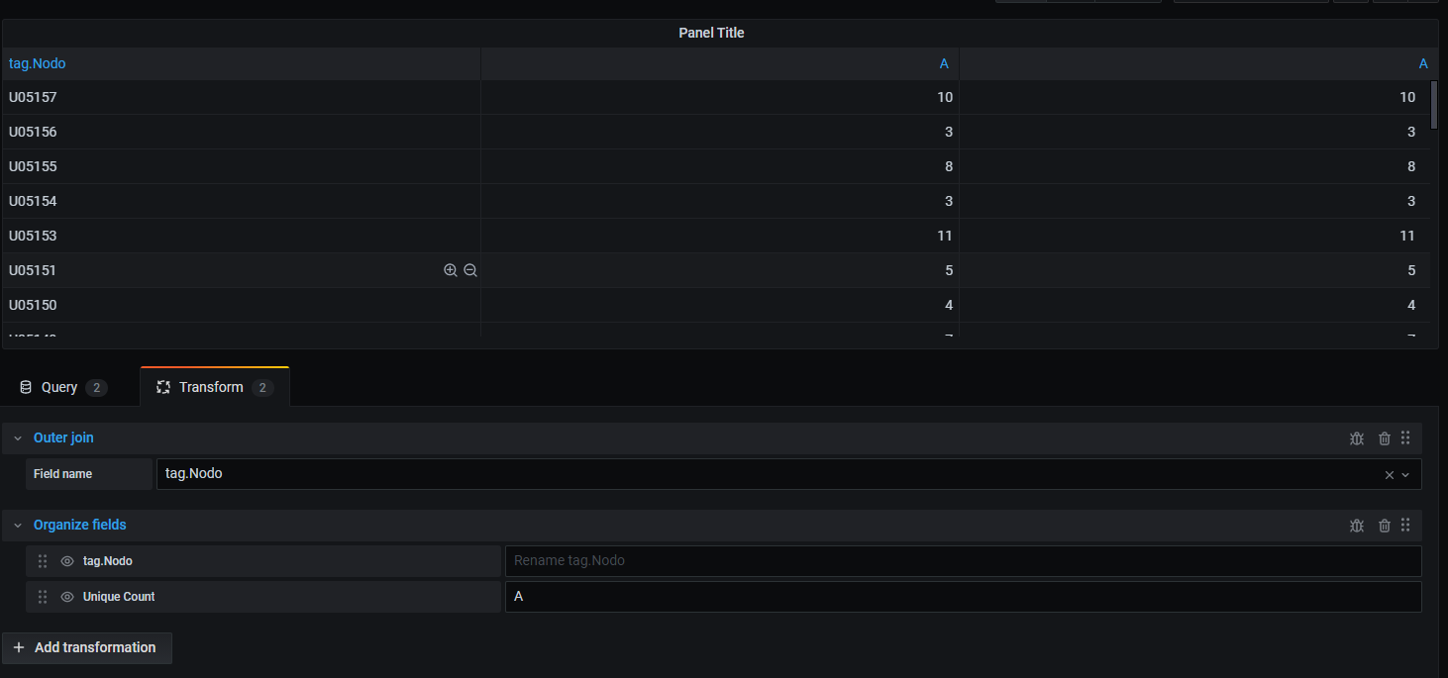Grab the Outer join reorder handle
The image size is (1448, 678).
tap(1405, 437)
